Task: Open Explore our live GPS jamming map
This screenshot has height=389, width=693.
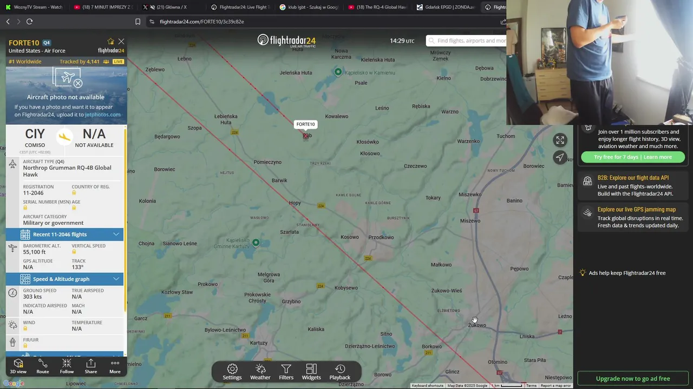Action: 632,217
